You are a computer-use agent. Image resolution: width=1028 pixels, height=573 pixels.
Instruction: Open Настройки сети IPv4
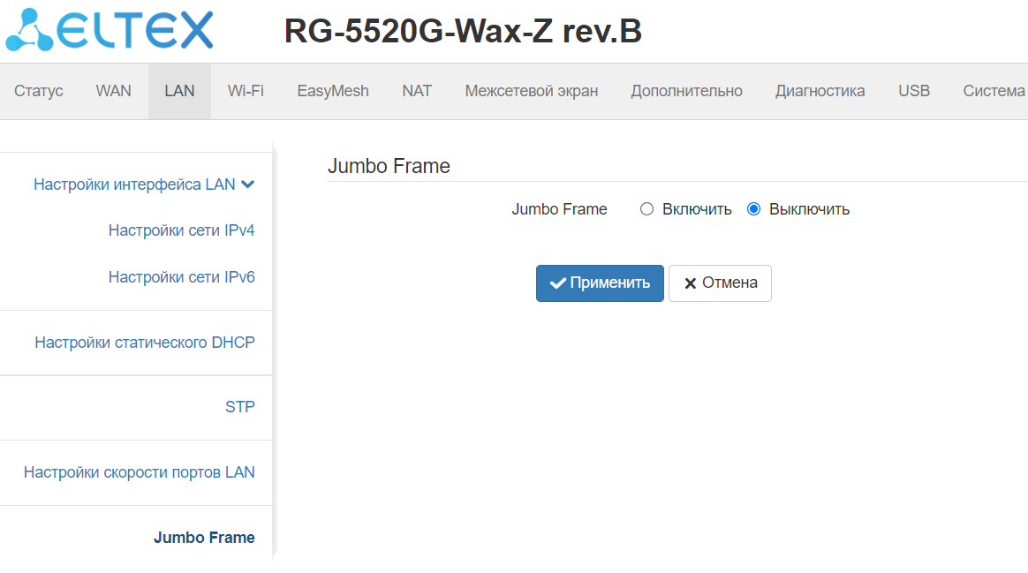pos(182,230)
